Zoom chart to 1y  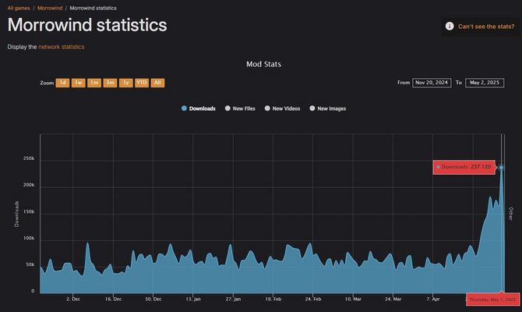click(x=125, y=83)
